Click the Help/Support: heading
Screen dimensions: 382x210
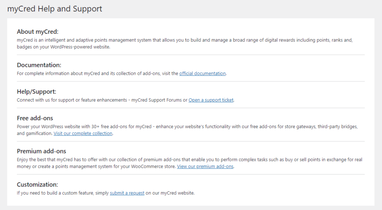[37, 92]
